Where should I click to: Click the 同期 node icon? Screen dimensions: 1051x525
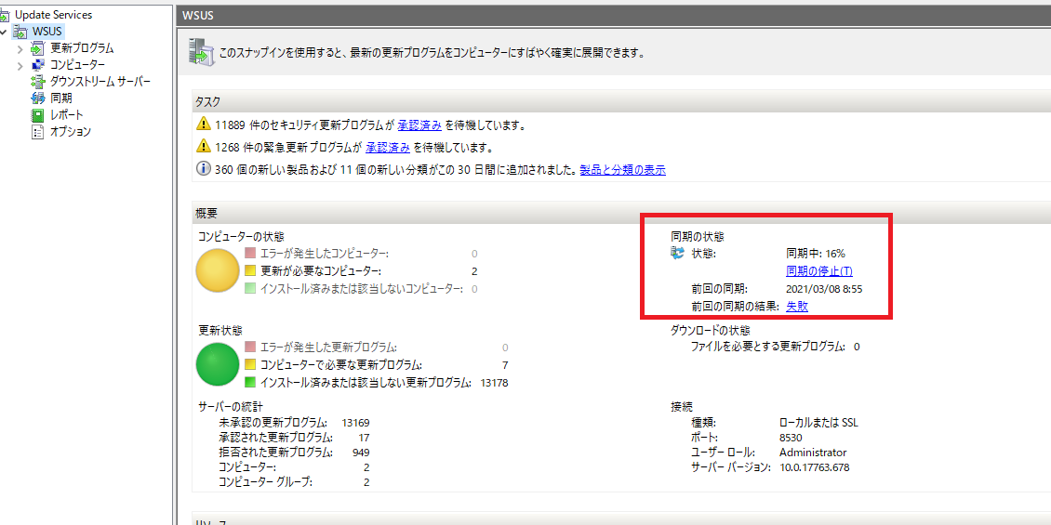tap(37, 98)
